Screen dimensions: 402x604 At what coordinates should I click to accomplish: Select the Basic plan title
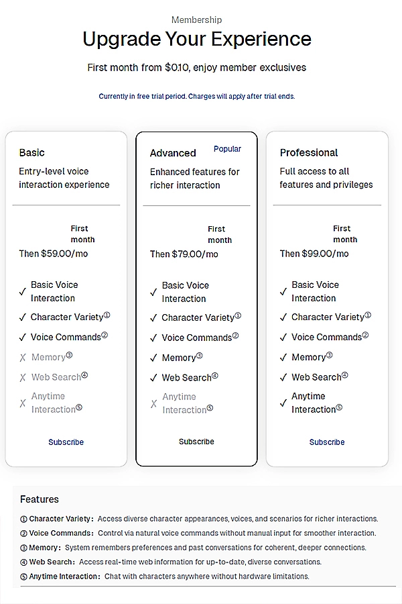point(32,153)
